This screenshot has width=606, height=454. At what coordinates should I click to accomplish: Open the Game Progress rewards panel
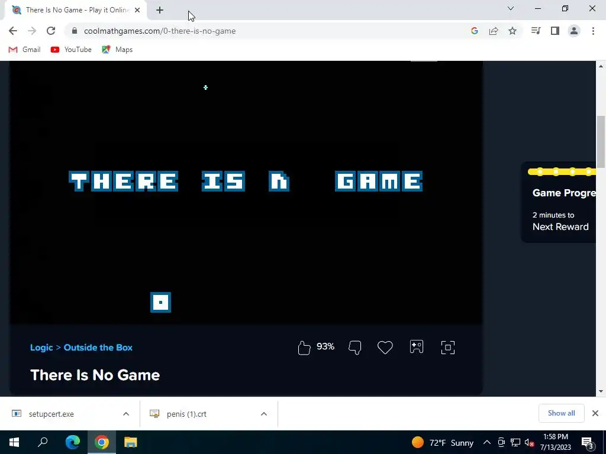coord(559,203)
